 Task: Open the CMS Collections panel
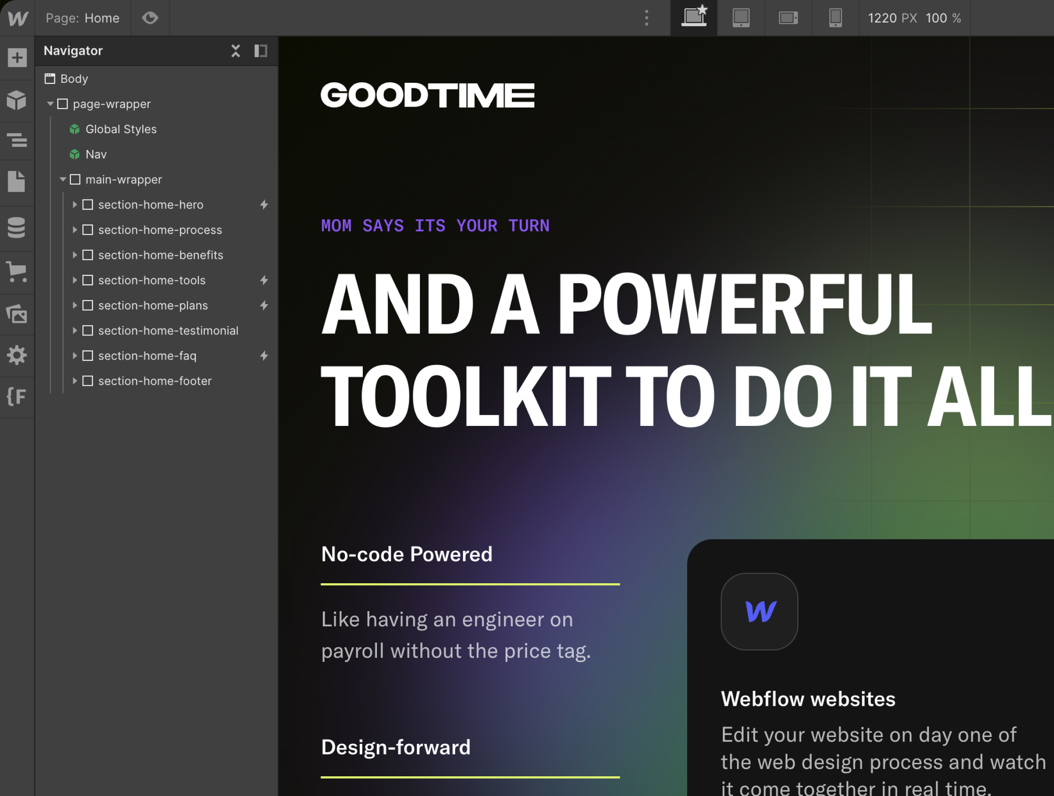(17, 229)
